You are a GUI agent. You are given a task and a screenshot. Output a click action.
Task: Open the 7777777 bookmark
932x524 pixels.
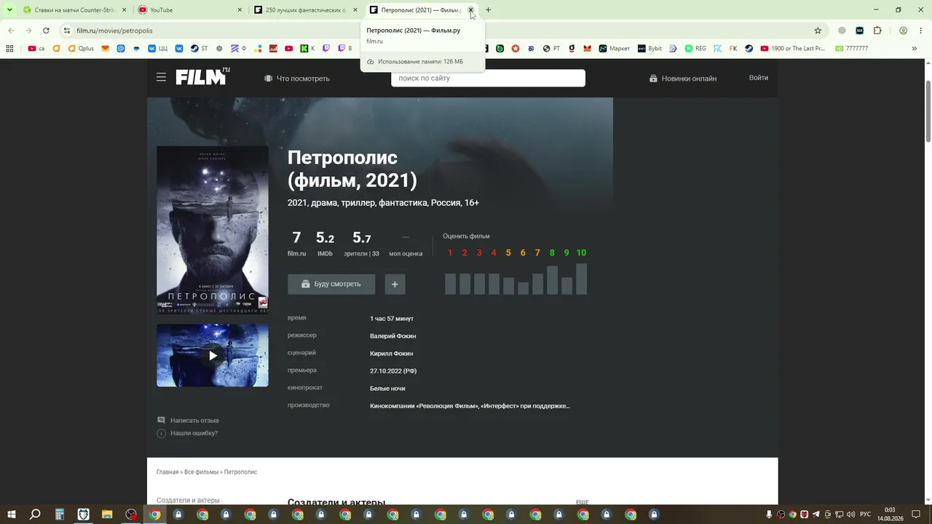[x=851, y=49]
